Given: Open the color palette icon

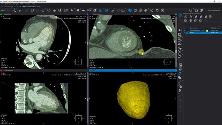Looking at the screenshot, I should click(x=202, y=10).
